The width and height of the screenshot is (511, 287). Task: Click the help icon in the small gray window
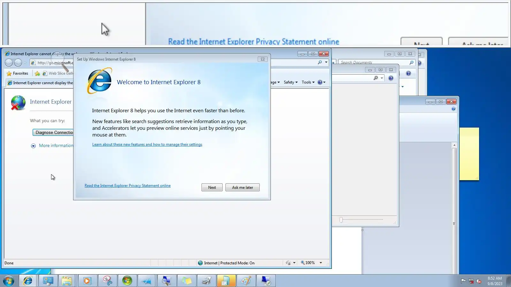coord(391,78)
